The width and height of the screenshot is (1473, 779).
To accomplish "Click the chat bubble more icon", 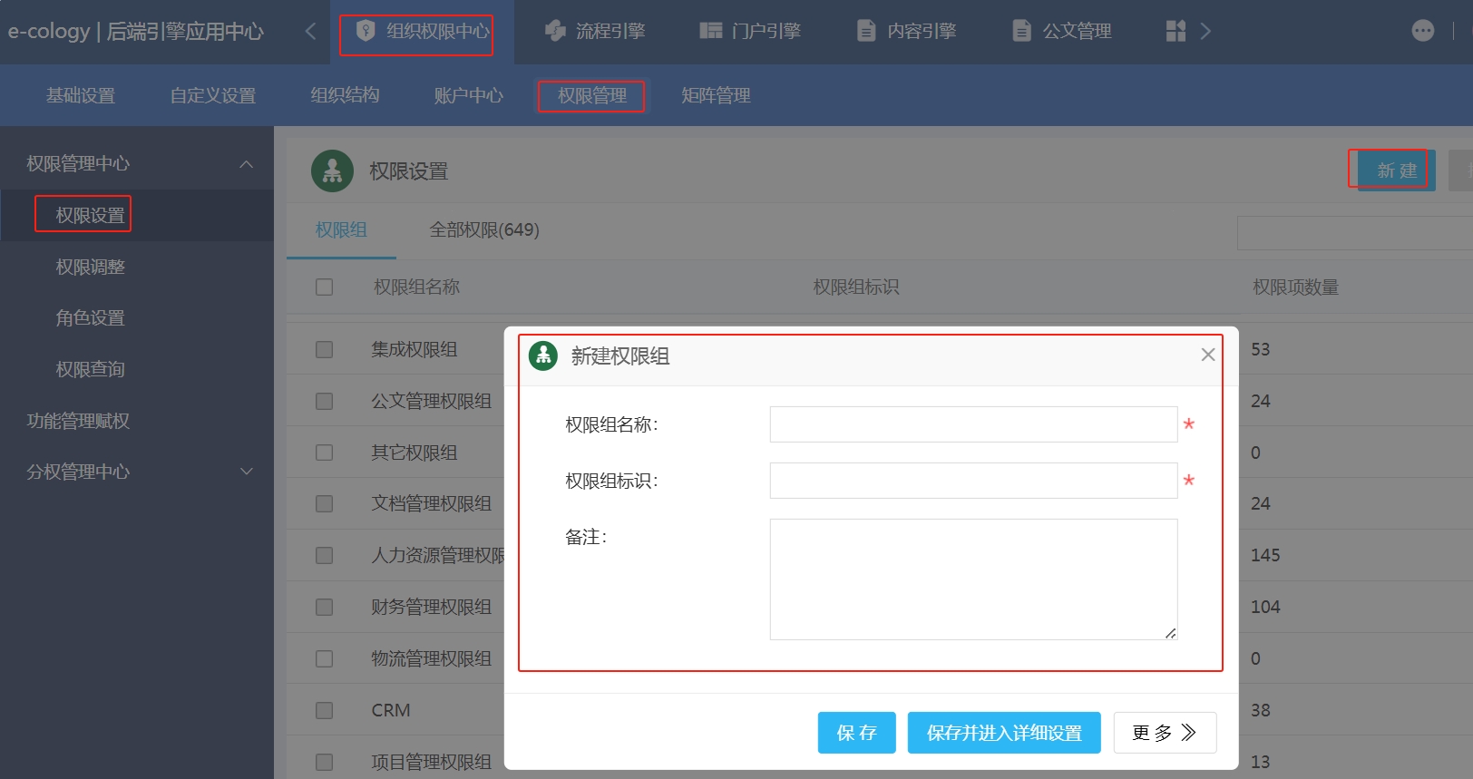I will [1422, 31].
